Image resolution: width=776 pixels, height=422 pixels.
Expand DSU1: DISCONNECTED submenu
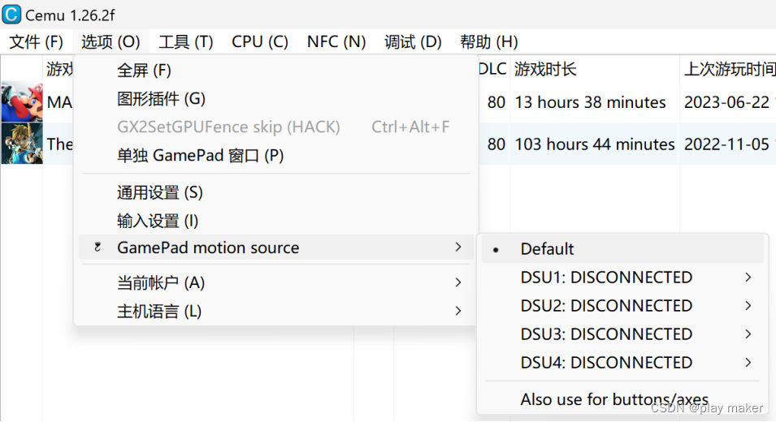(622, 278)
